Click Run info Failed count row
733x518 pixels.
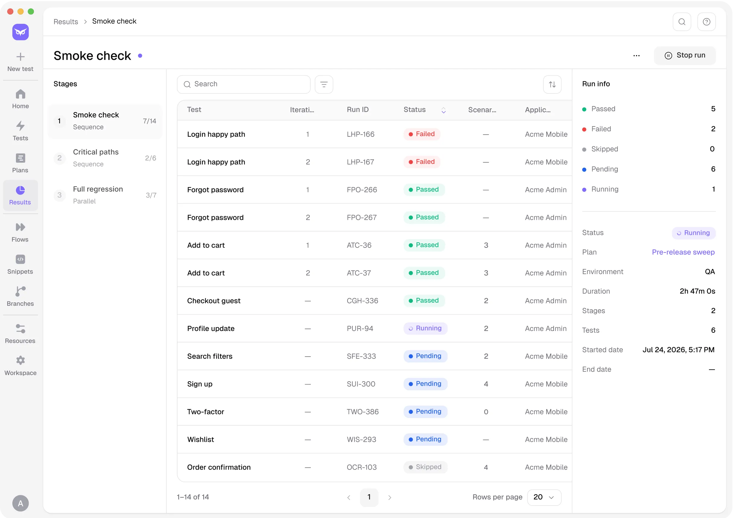point(649,129)
